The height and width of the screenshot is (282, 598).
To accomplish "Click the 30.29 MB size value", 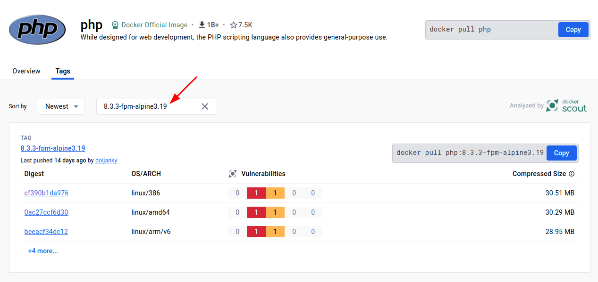I will coord(560,212).
